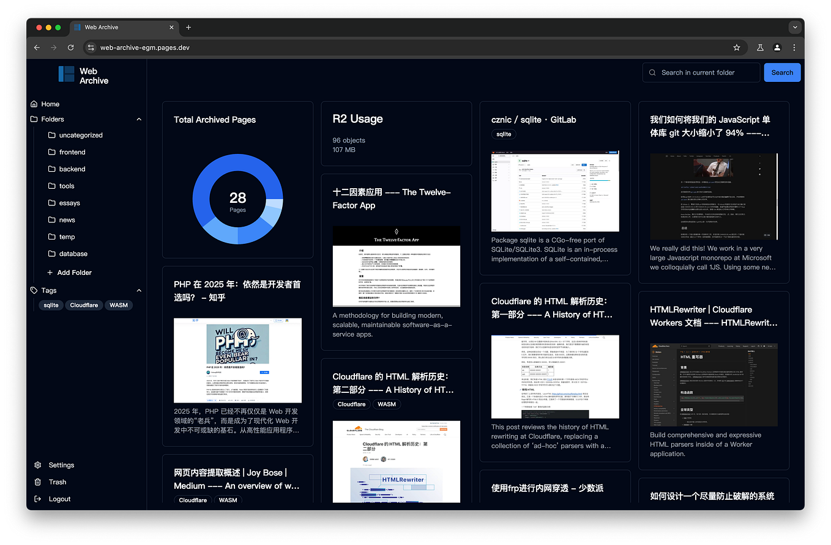Collapse the Folders section

coord(139,119)
